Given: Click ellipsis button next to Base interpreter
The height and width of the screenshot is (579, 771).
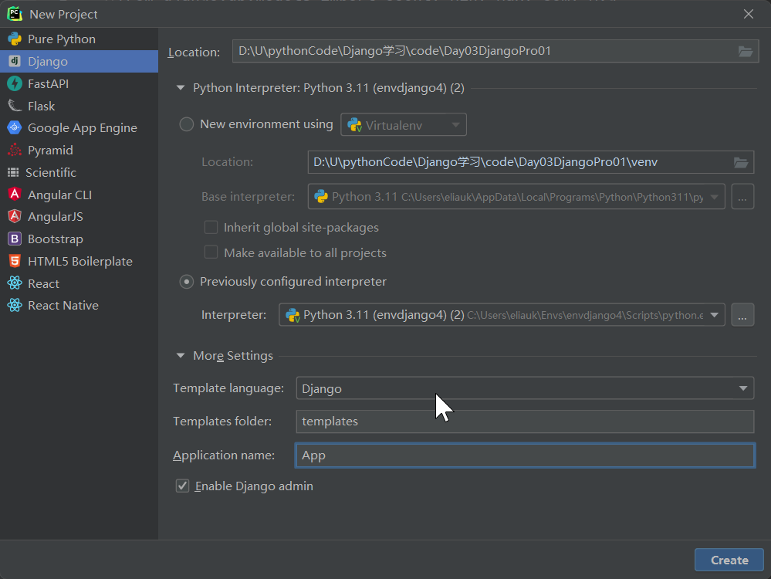Looking at the screenshot, I should (742, 197).
